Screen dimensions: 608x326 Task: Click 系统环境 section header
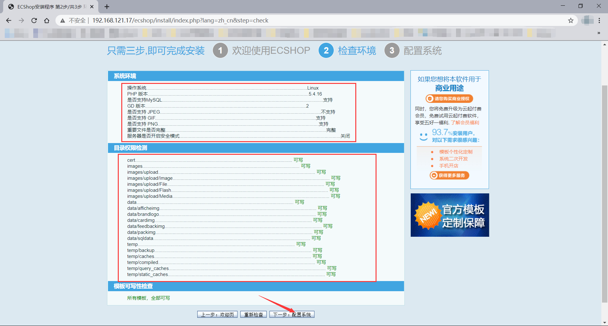(x=256, y=76)
